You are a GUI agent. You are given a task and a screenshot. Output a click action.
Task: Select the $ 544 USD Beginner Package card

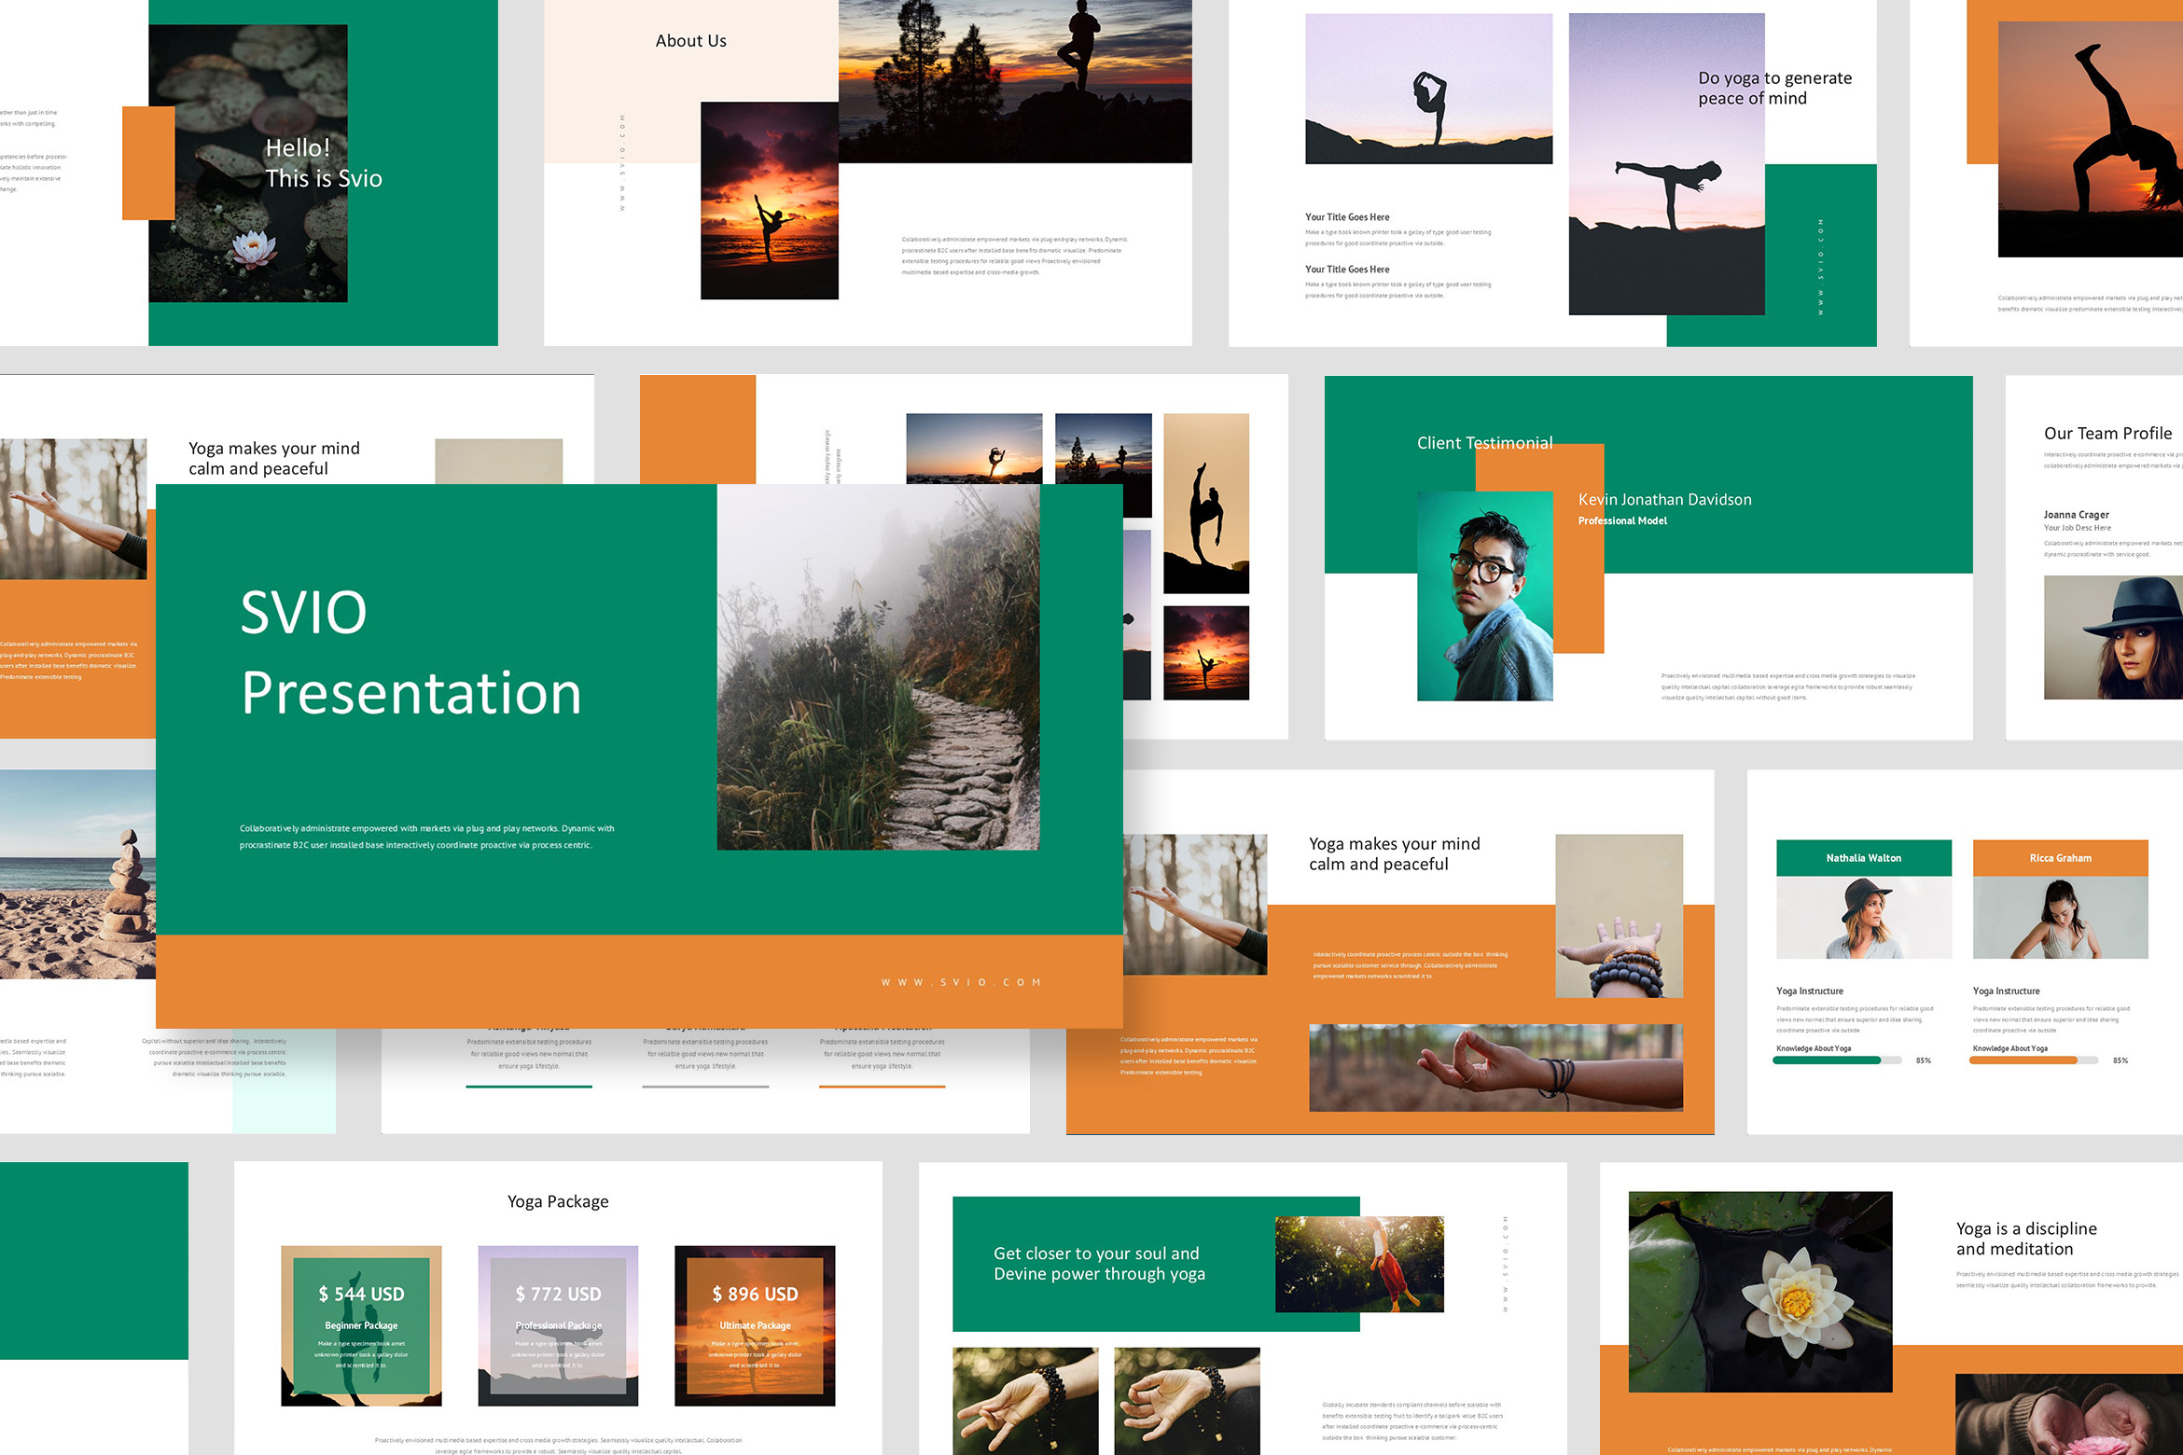[x=361, y=1324]
